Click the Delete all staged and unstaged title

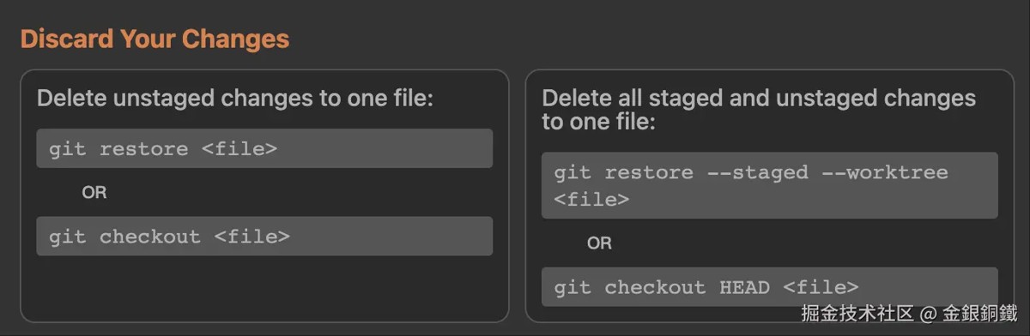pyautogui.click(x=759, y=110)
